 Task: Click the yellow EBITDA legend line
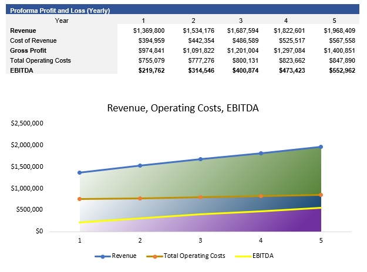243,256
